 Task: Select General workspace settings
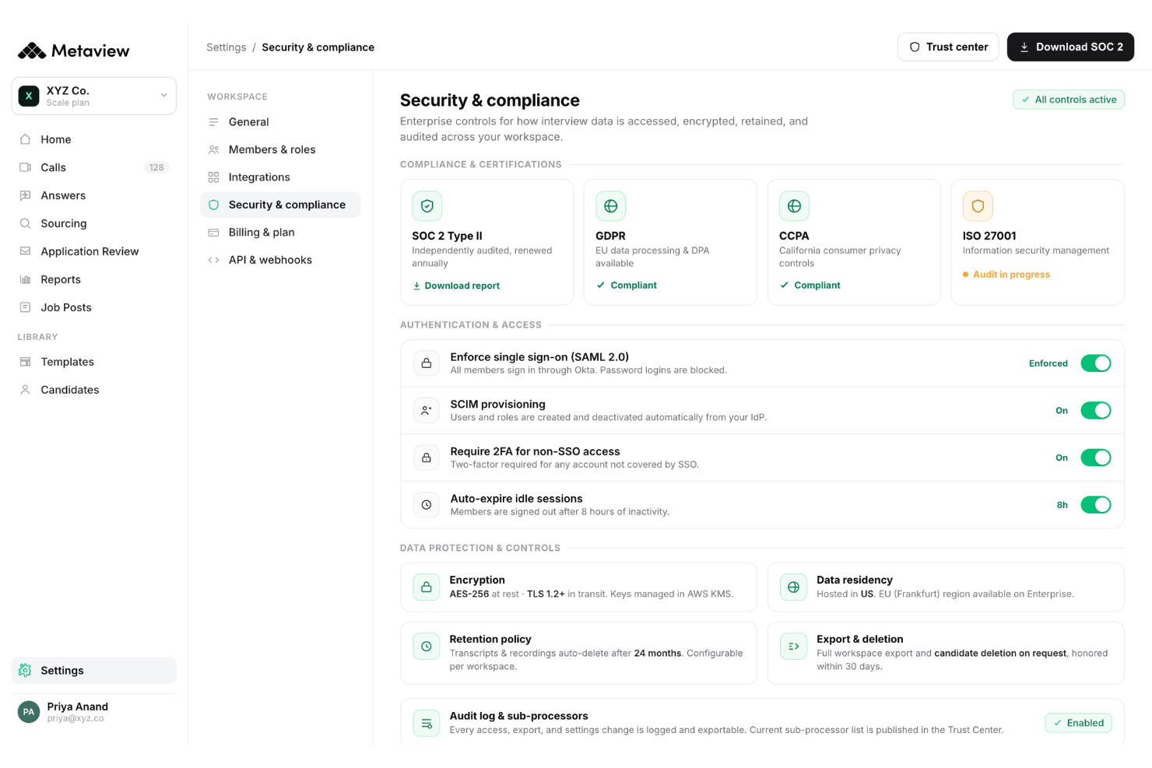coord(280,122)
